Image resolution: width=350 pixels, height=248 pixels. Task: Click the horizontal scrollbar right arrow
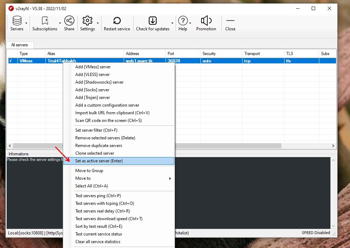[333, 146]
